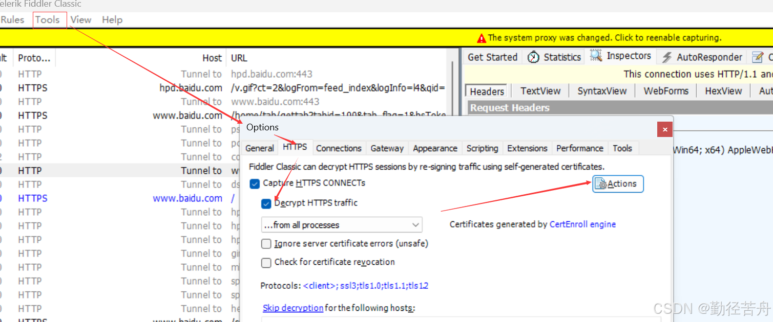Open the General tab in Options

click(260, 148)
